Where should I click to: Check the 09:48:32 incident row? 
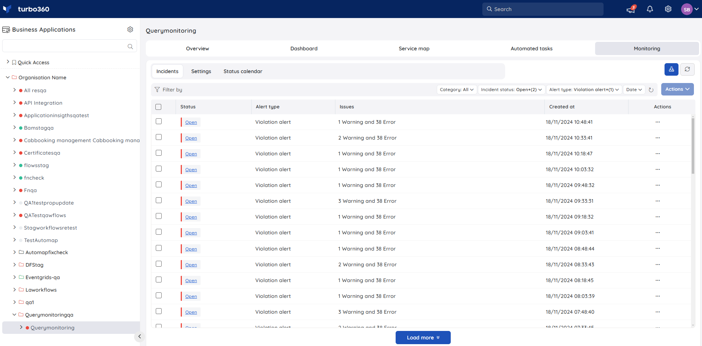[159, 184]
